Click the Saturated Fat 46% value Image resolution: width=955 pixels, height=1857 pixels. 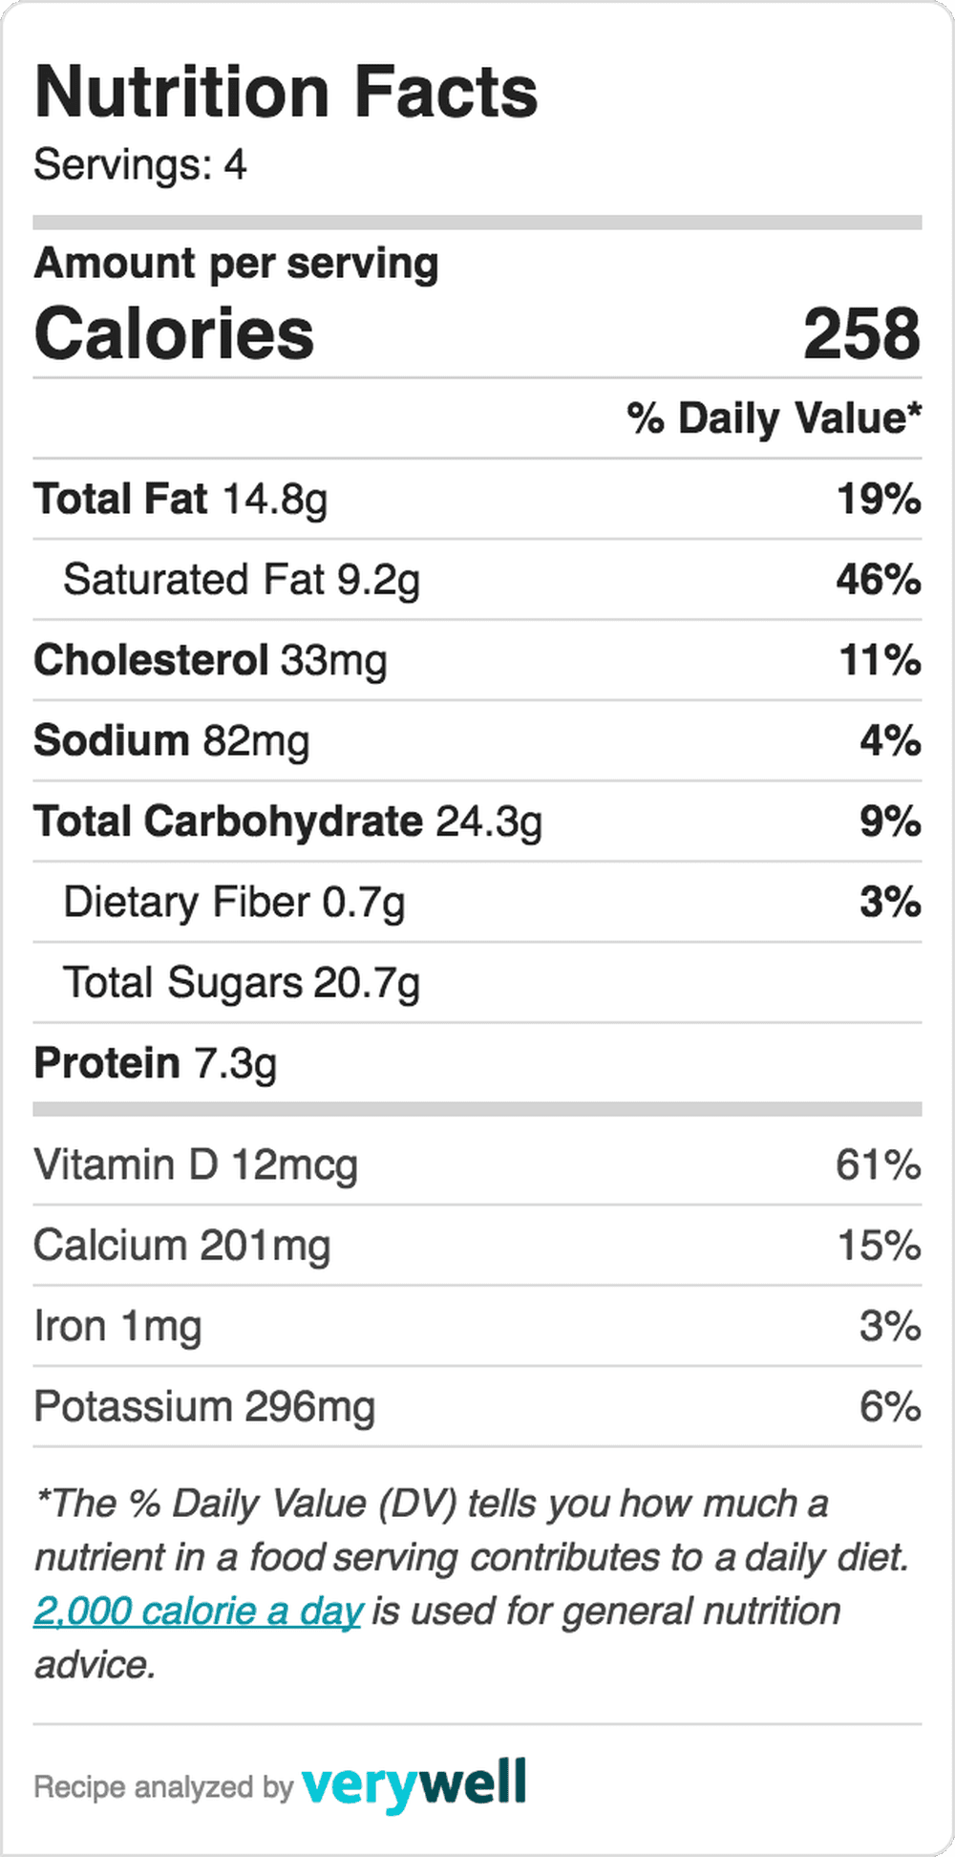click(879, 580)
